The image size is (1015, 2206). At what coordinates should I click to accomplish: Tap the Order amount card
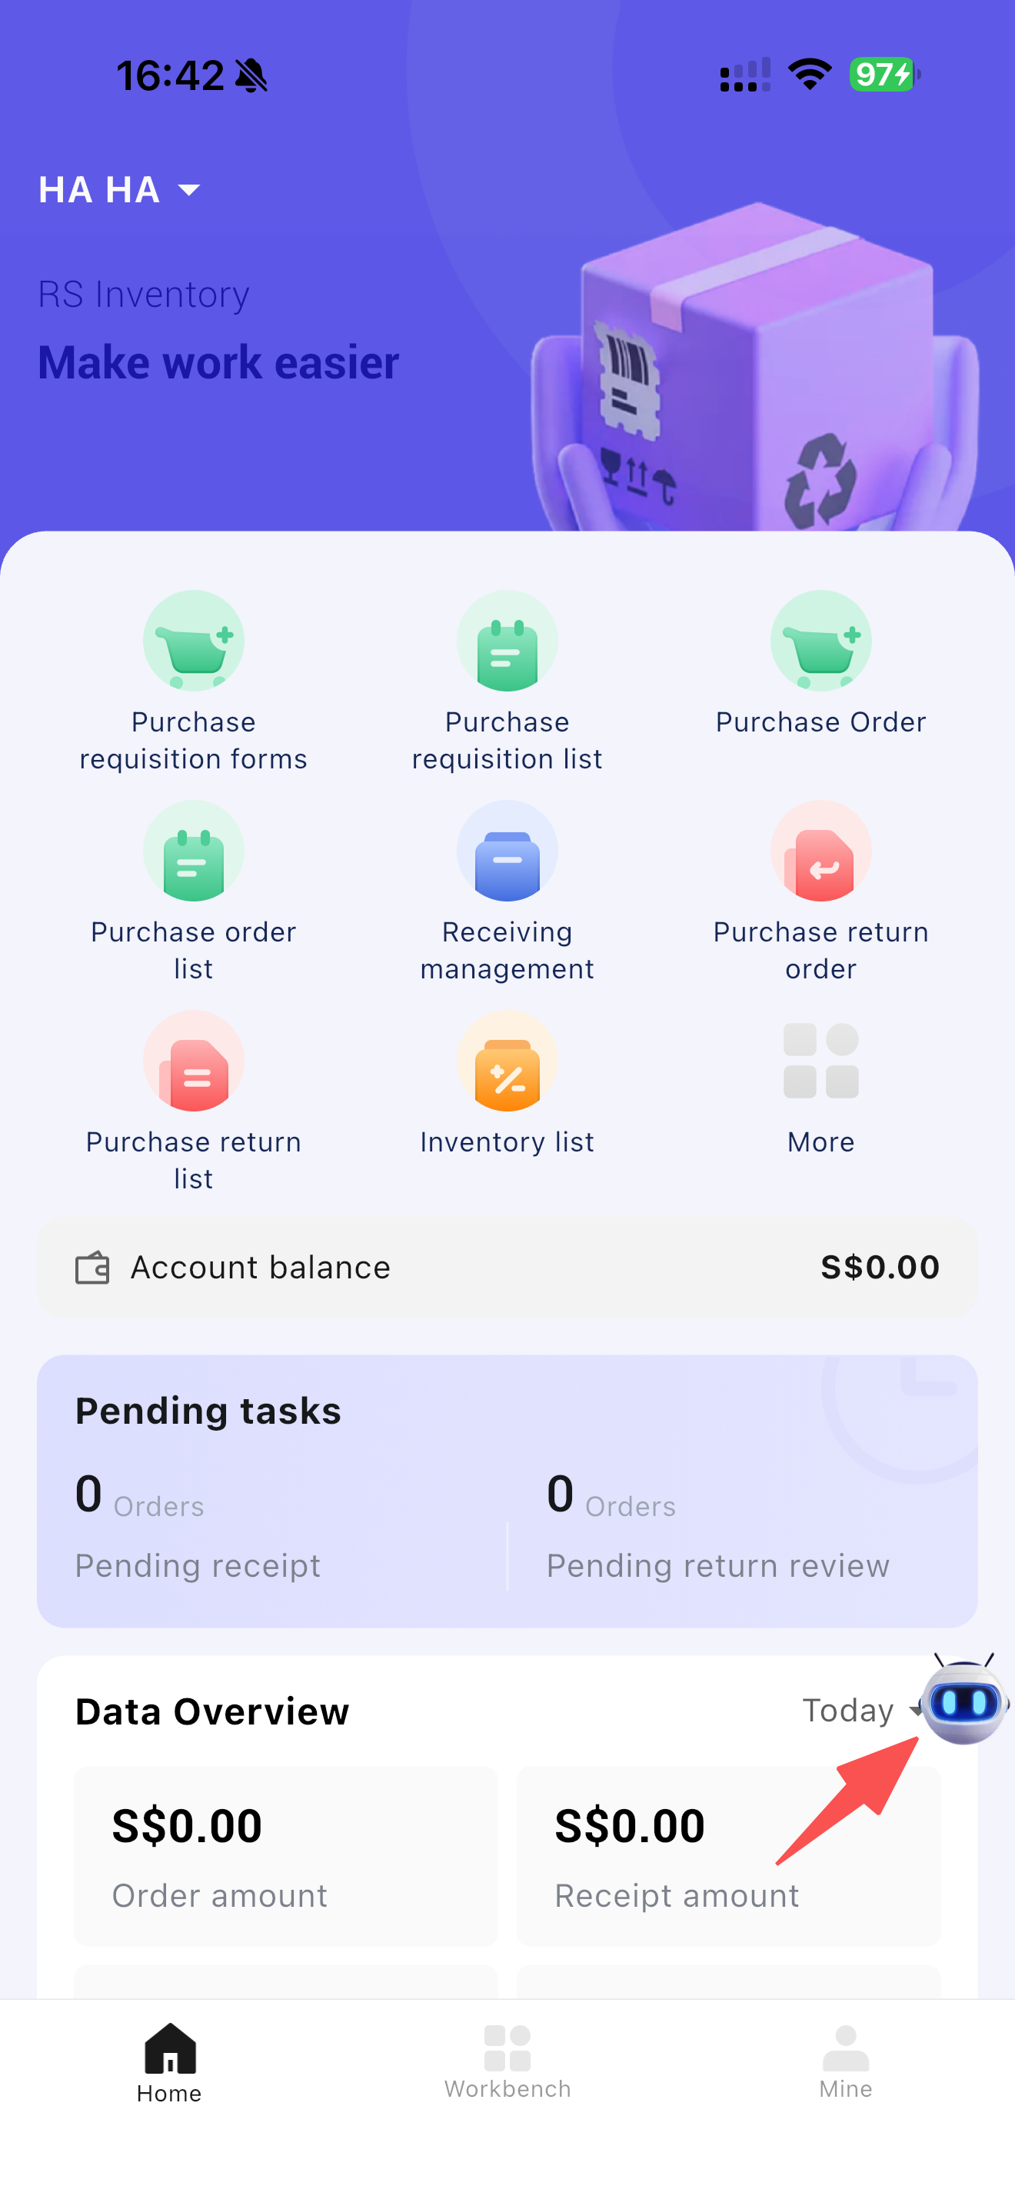pos(286,1855)
